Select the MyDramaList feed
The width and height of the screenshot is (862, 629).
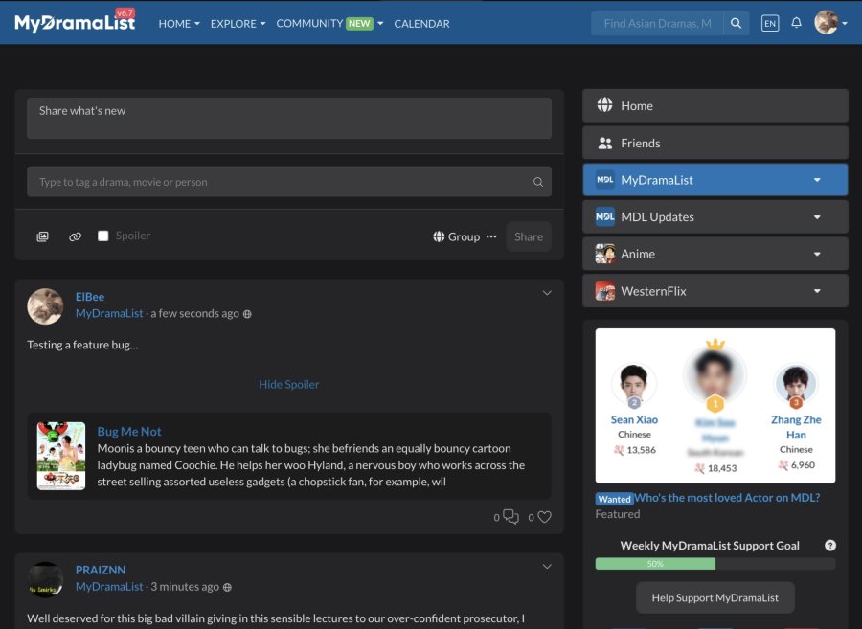[x=715, y=180]
